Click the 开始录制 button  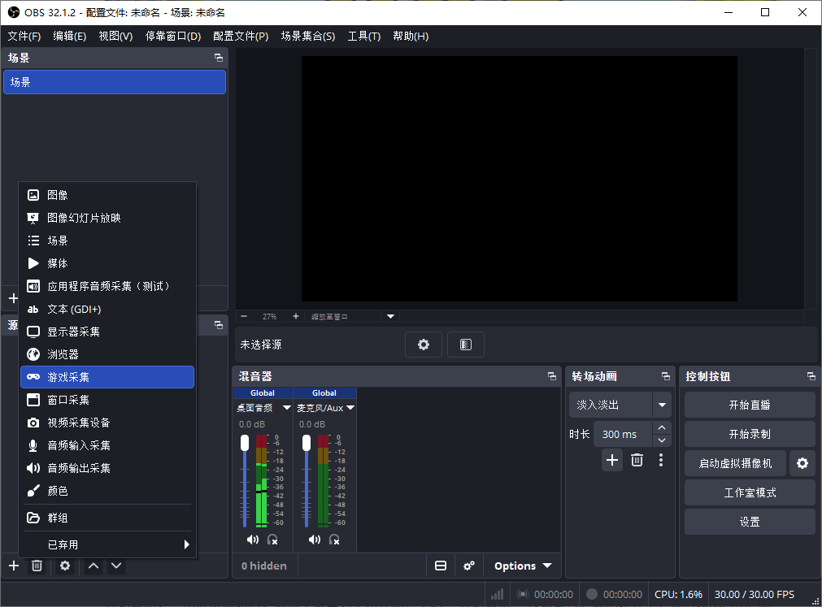coord(750,434)
